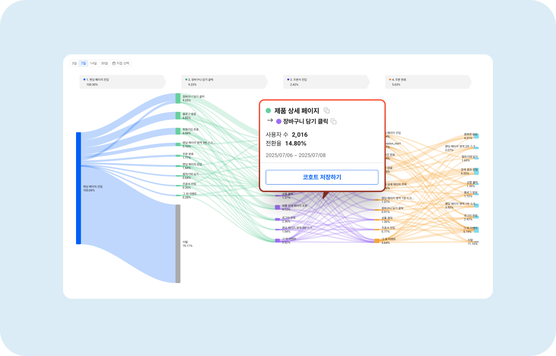Click the green 블로그 방문 node block
The image size is (556, 356).
coord(178,115)
